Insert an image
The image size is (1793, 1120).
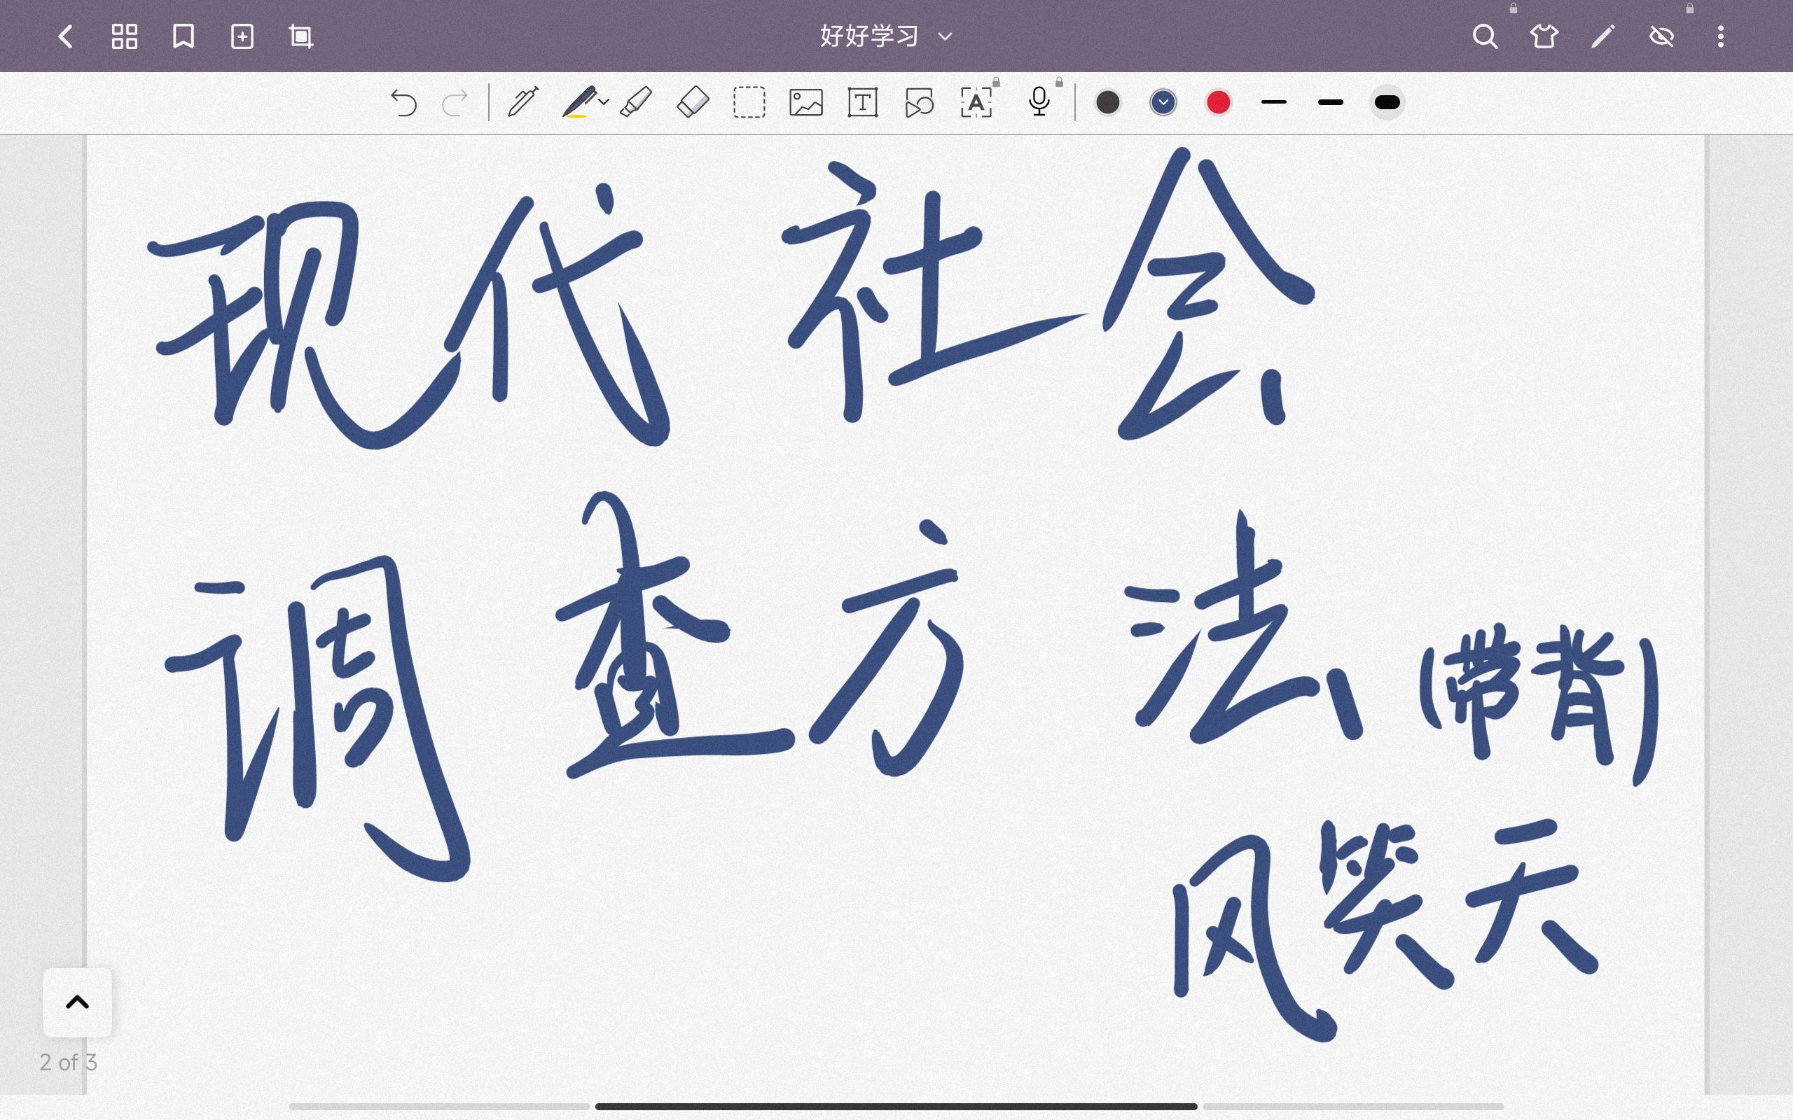[x=806, y=102]
